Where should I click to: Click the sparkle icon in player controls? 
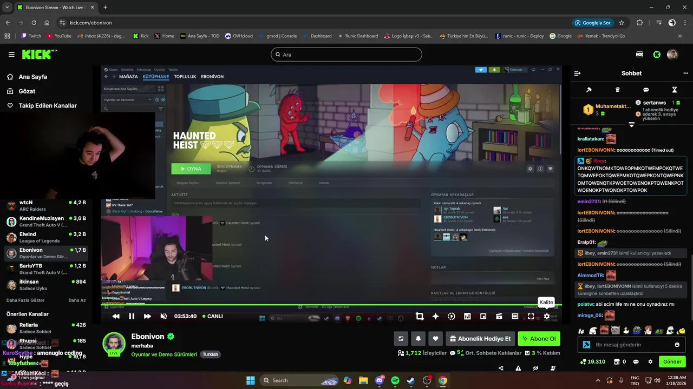coord(435,317)
